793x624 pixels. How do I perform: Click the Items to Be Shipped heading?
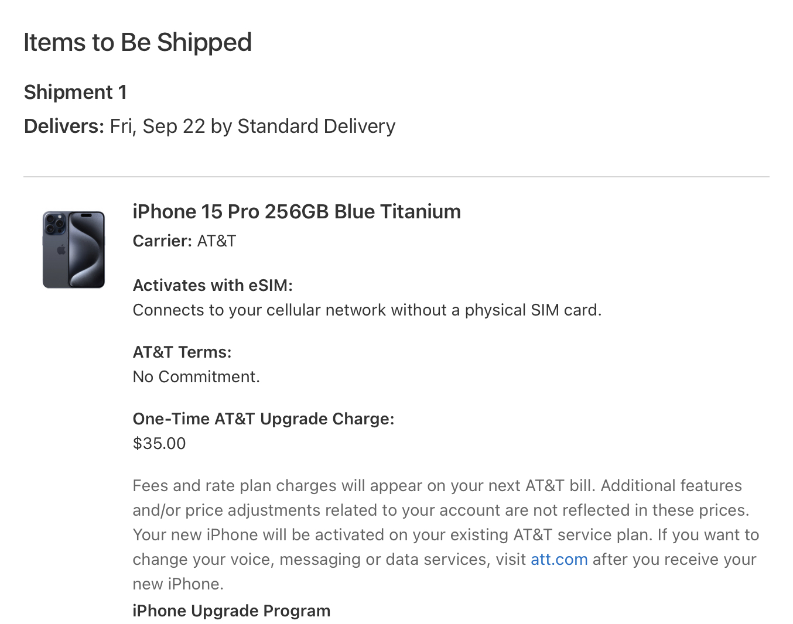pos(138,43)
